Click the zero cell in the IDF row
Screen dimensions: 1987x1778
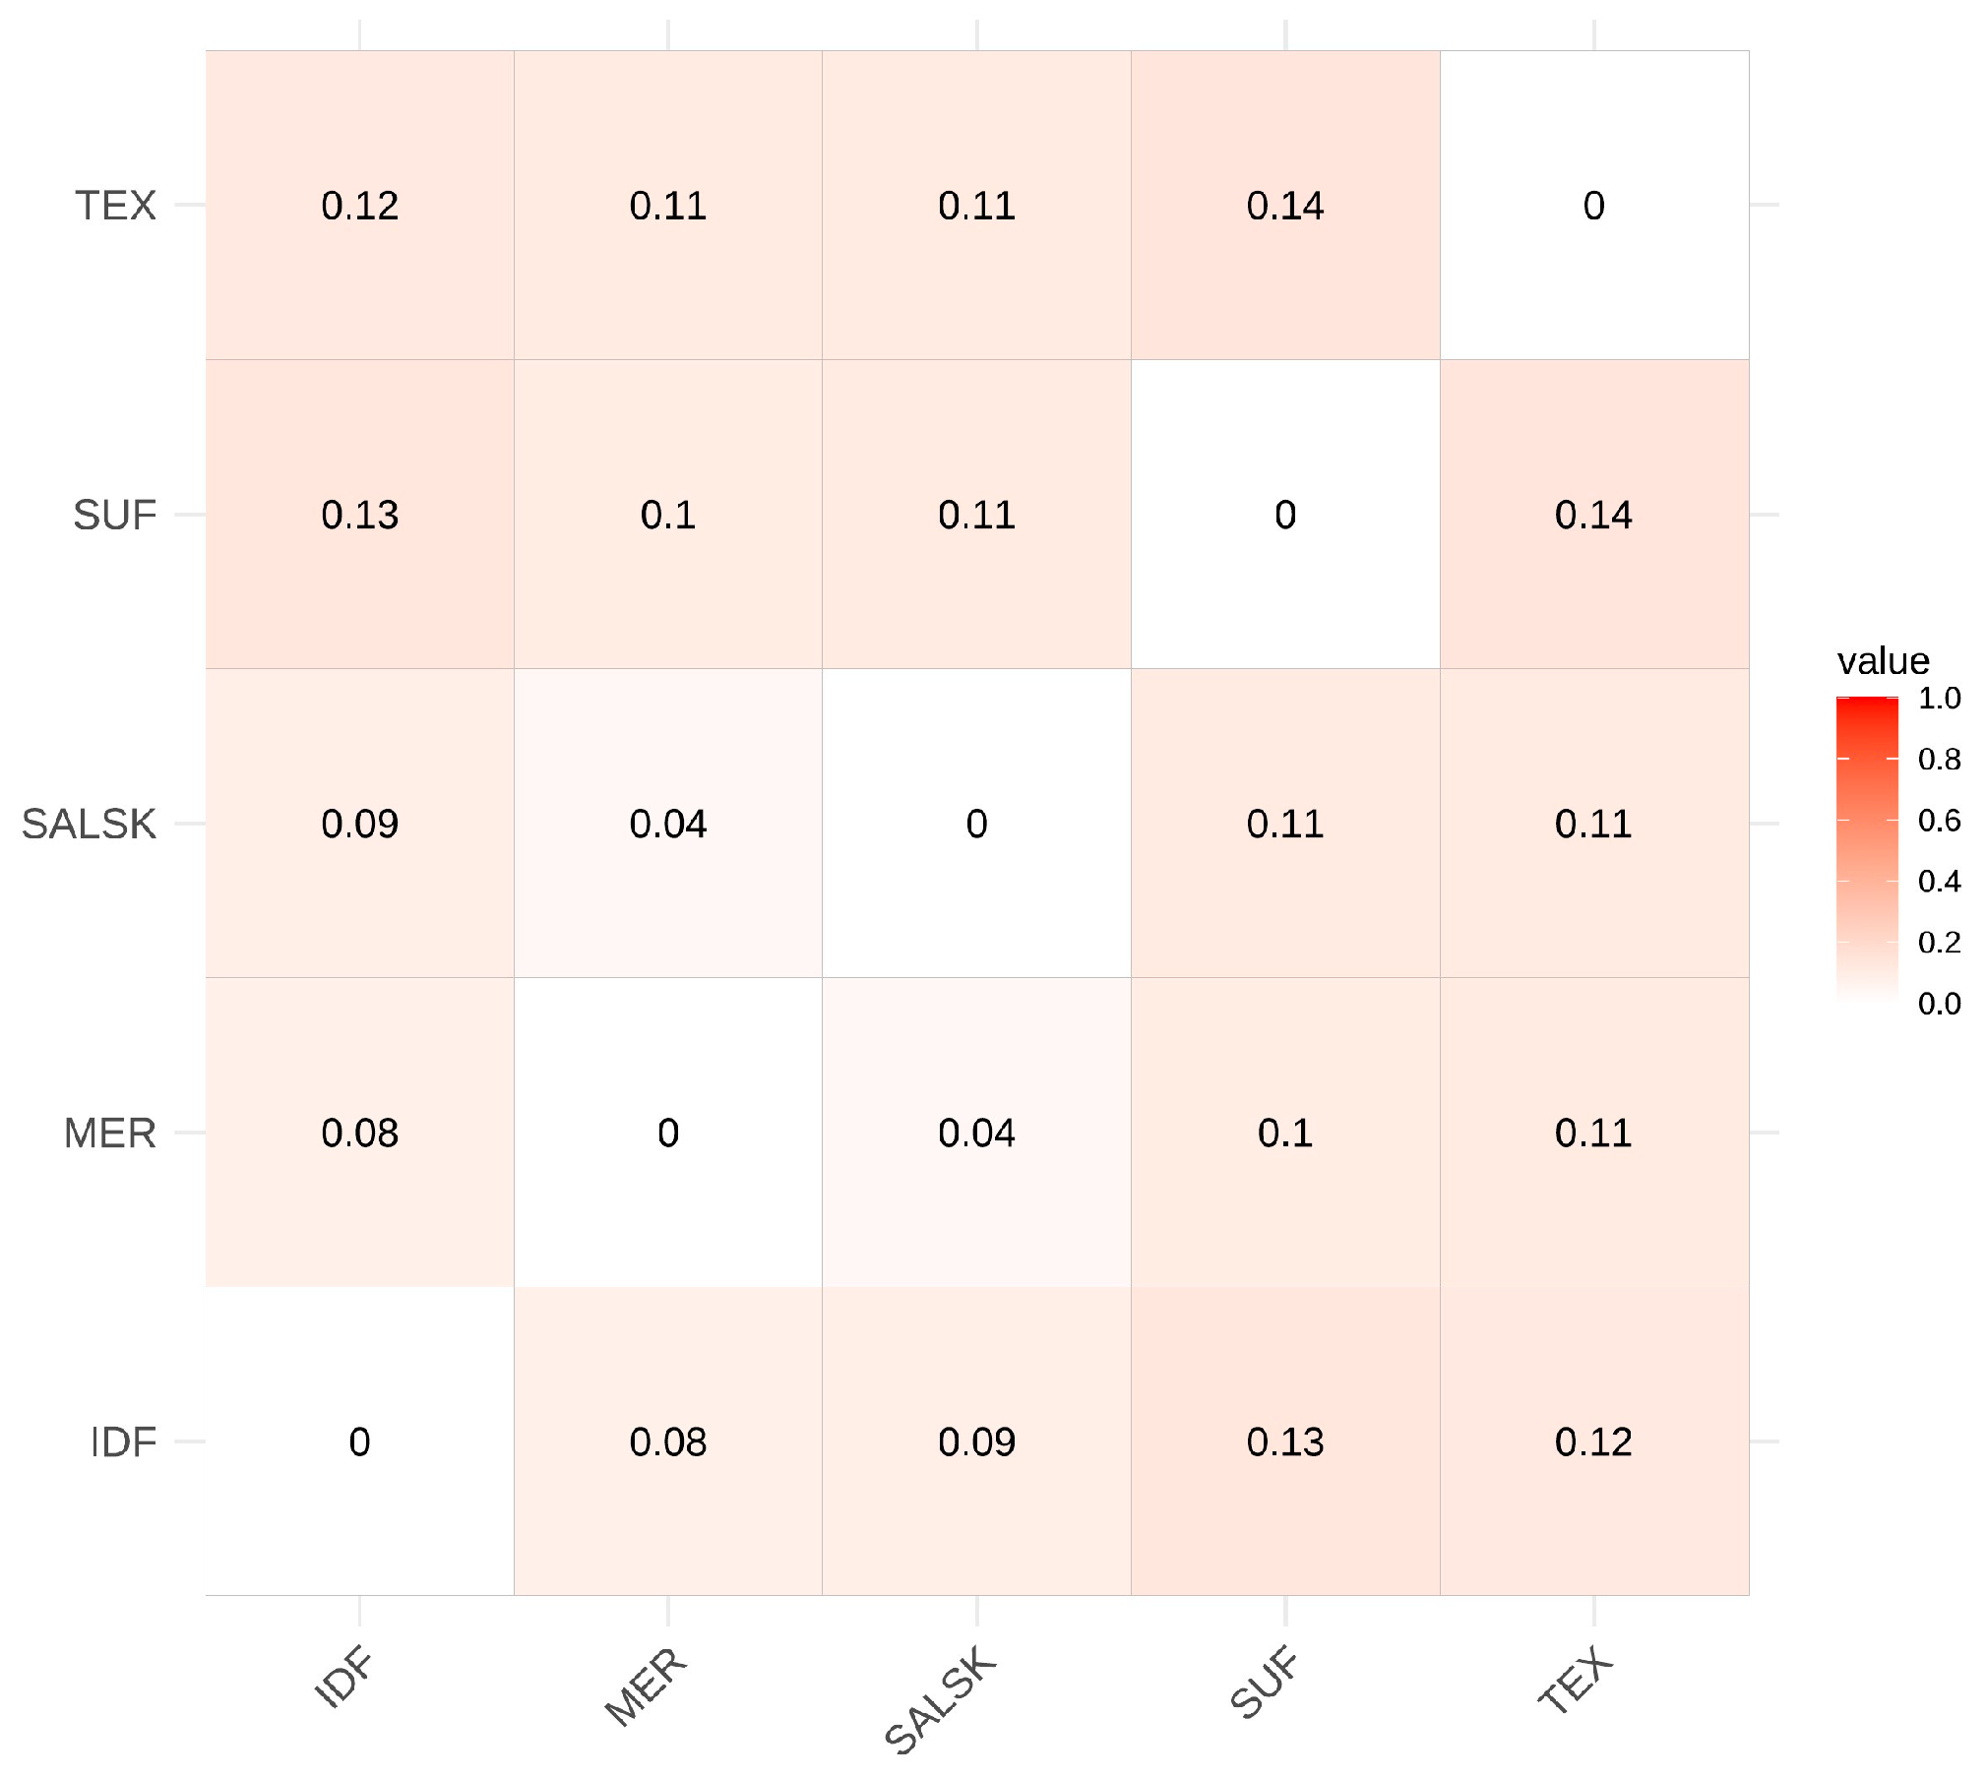359,1441
